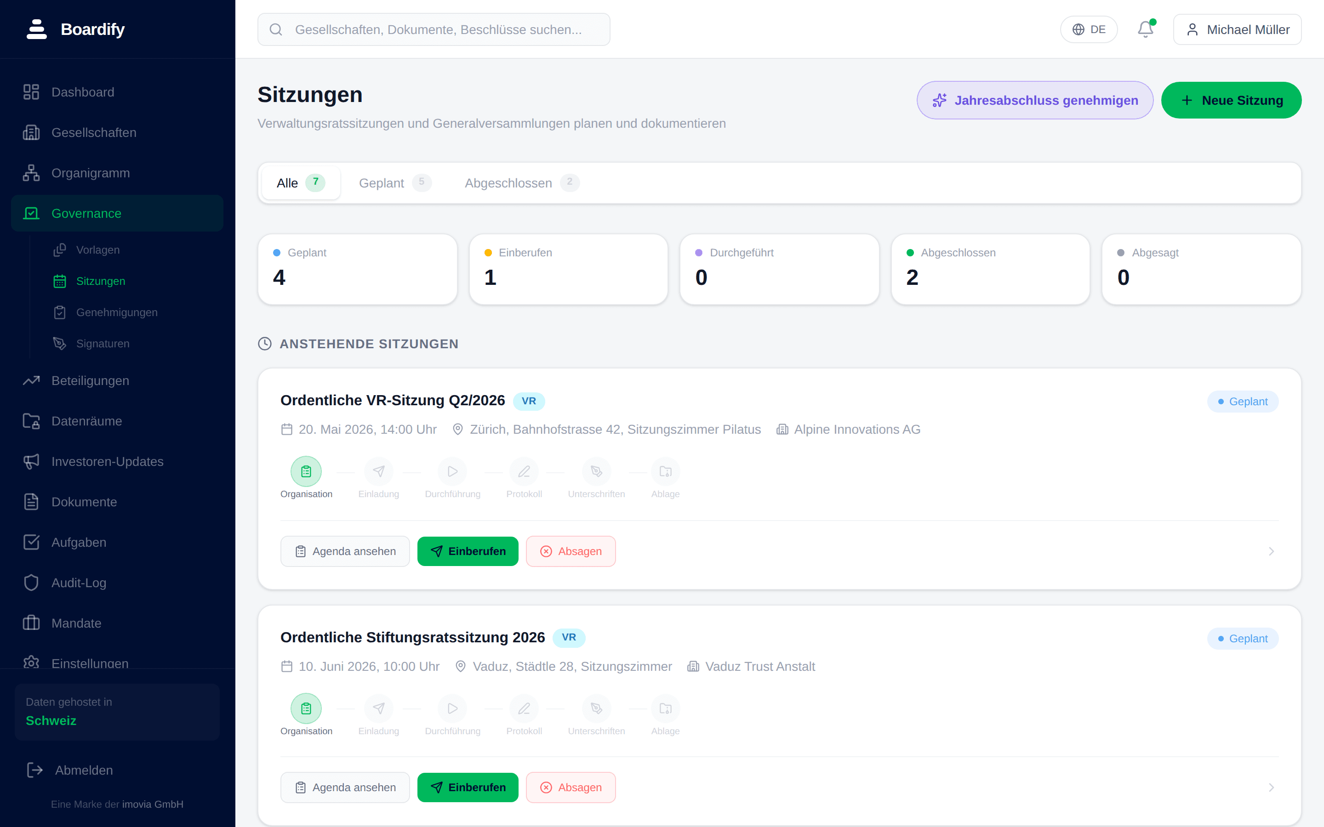Open the Michael Müller user menu
Viewport: 1324px width, 827px height.
tap(1237, 29)
